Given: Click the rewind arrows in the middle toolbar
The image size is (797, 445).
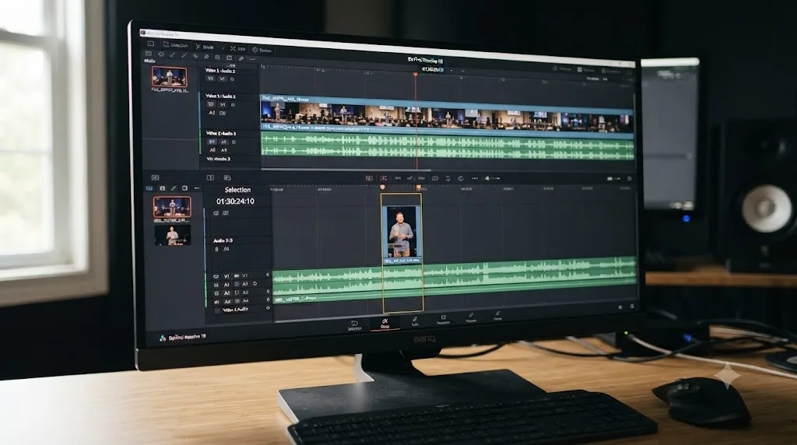Looking at the screenshot, I should (398, 178).
